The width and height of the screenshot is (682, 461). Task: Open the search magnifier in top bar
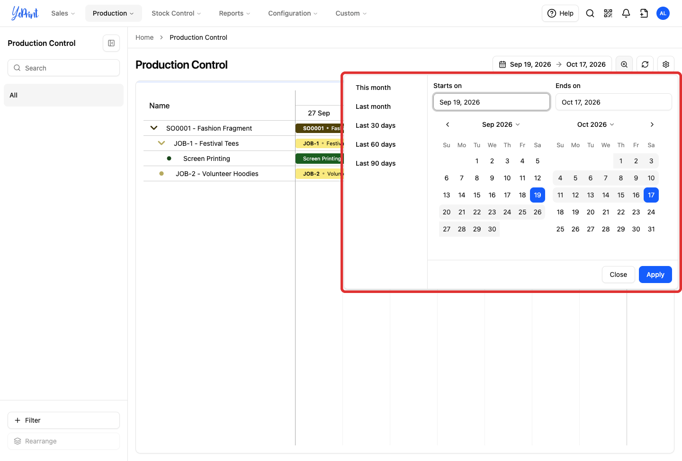coord(590,13)
